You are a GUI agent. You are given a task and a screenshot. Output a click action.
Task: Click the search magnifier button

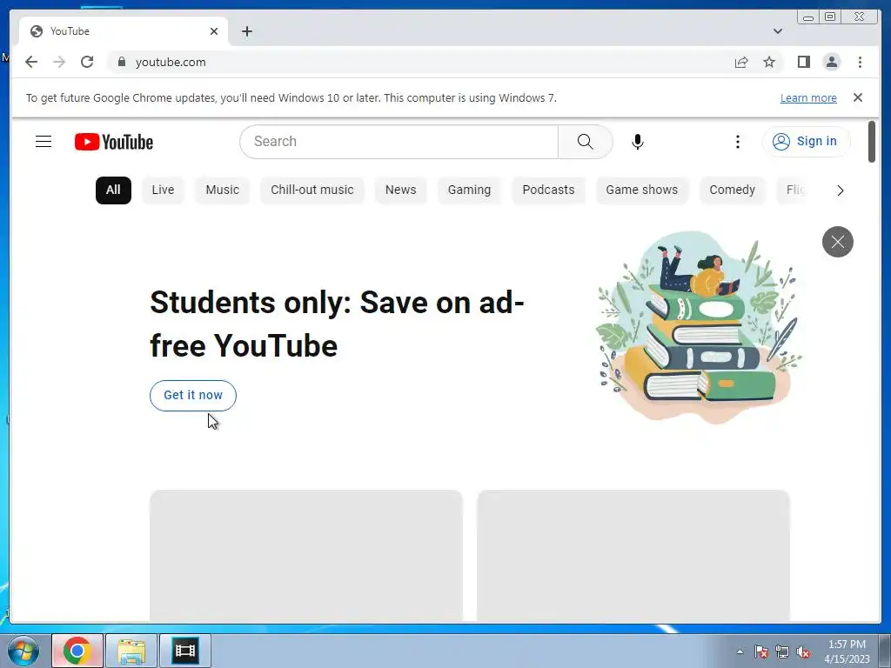[586, 142]
